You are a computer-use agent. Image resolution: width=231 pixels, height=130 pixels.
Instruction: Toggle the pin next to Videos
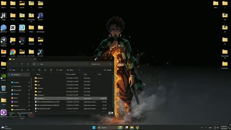coord(29,102)
